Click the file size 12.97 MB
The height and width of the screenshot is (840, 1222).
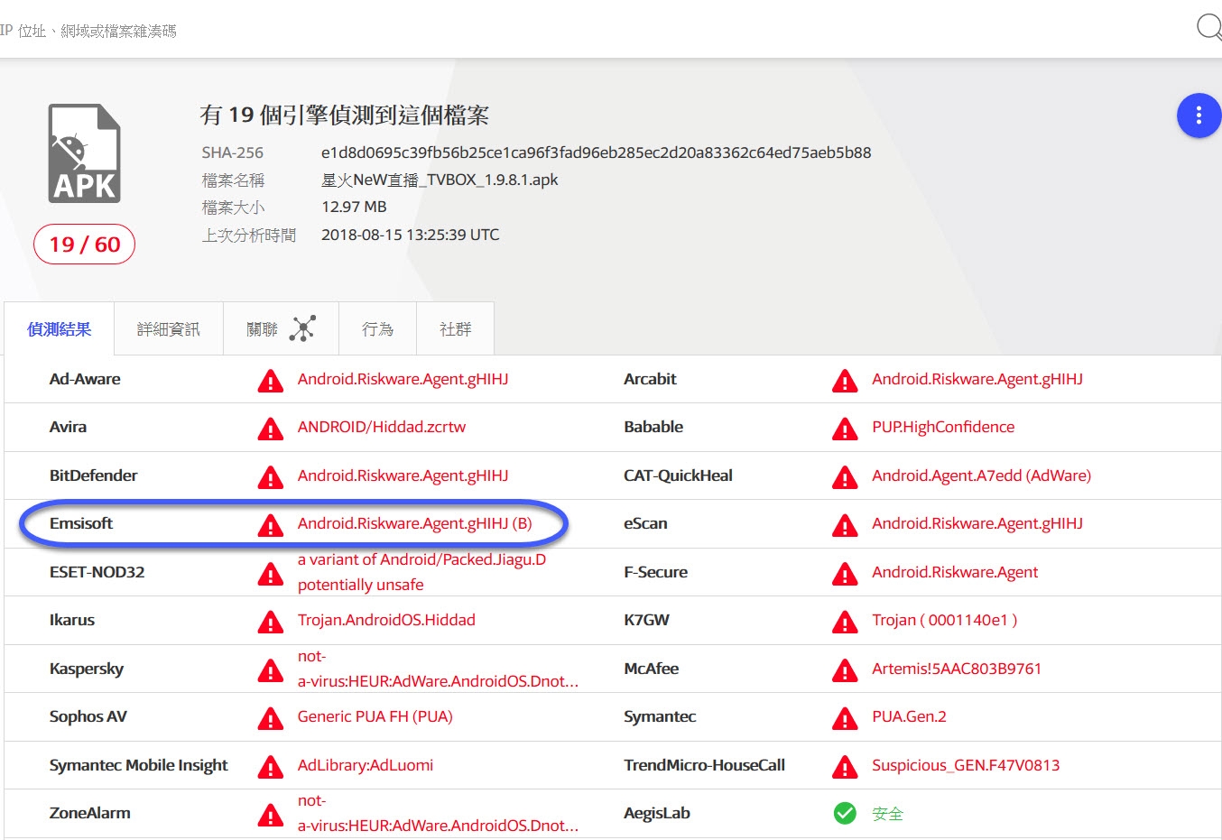coord(354,207)
